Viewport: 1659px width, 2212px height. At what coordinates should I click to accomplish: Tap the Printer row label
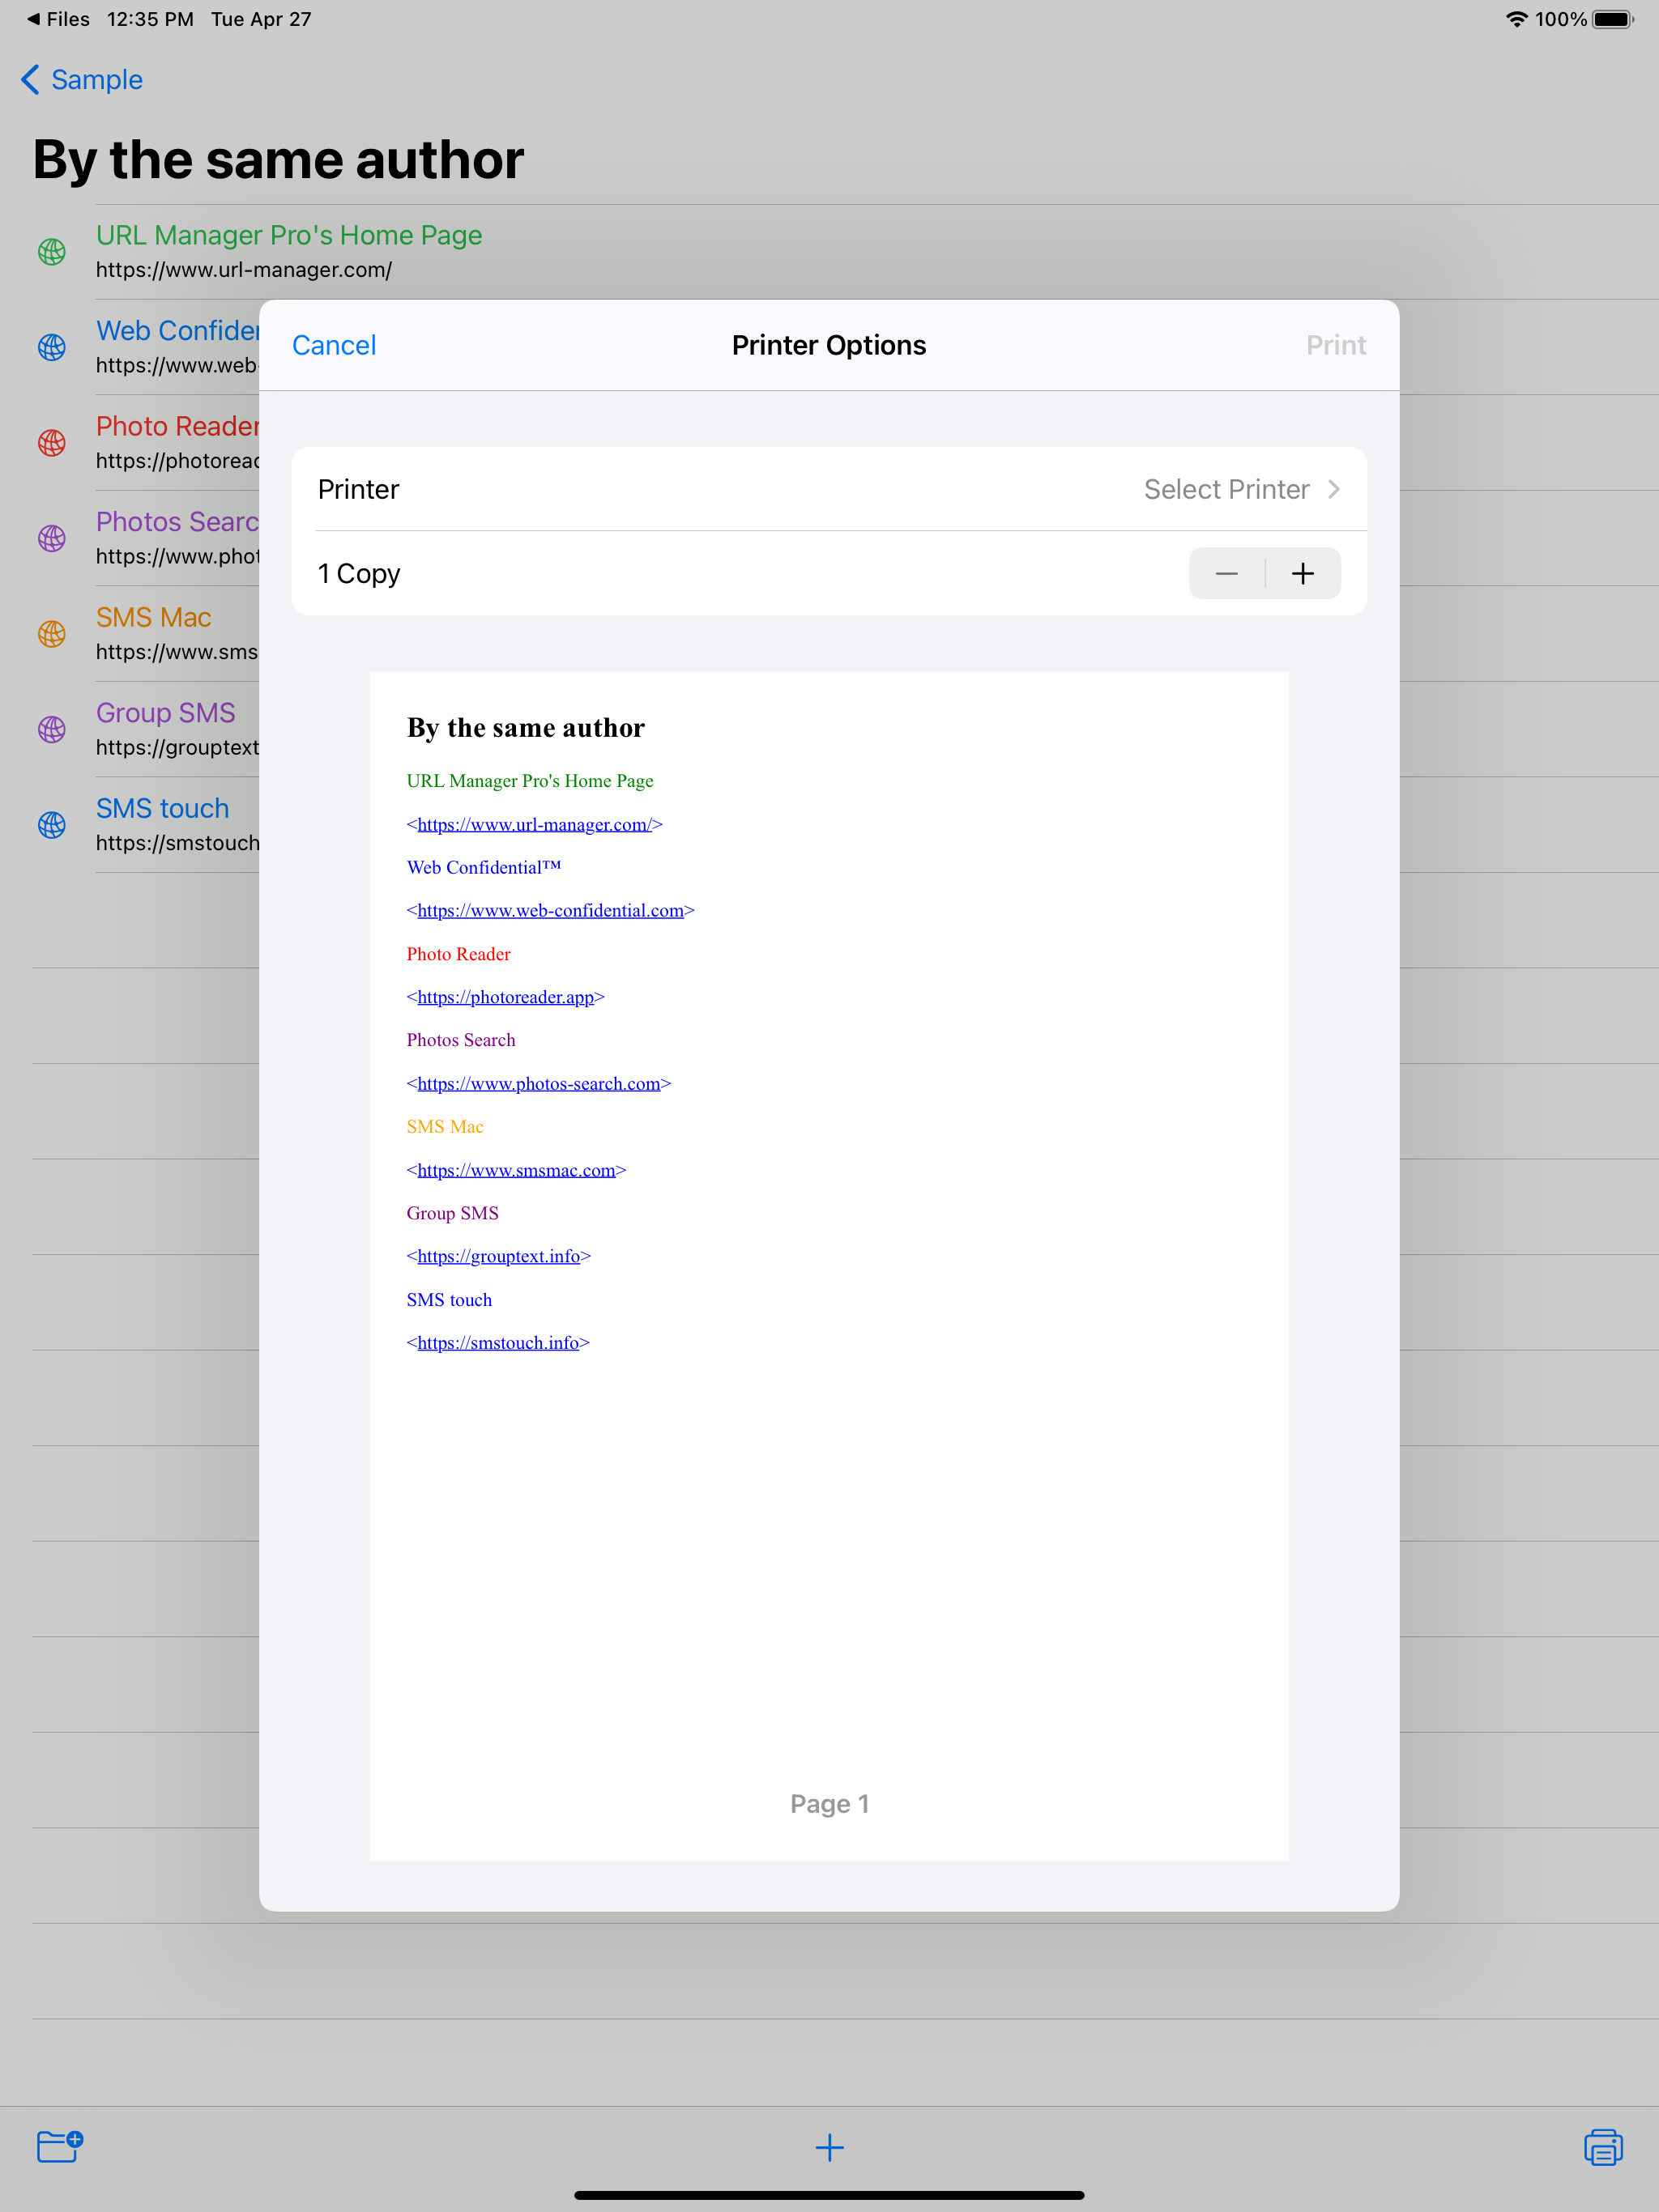tap(358, 489)
